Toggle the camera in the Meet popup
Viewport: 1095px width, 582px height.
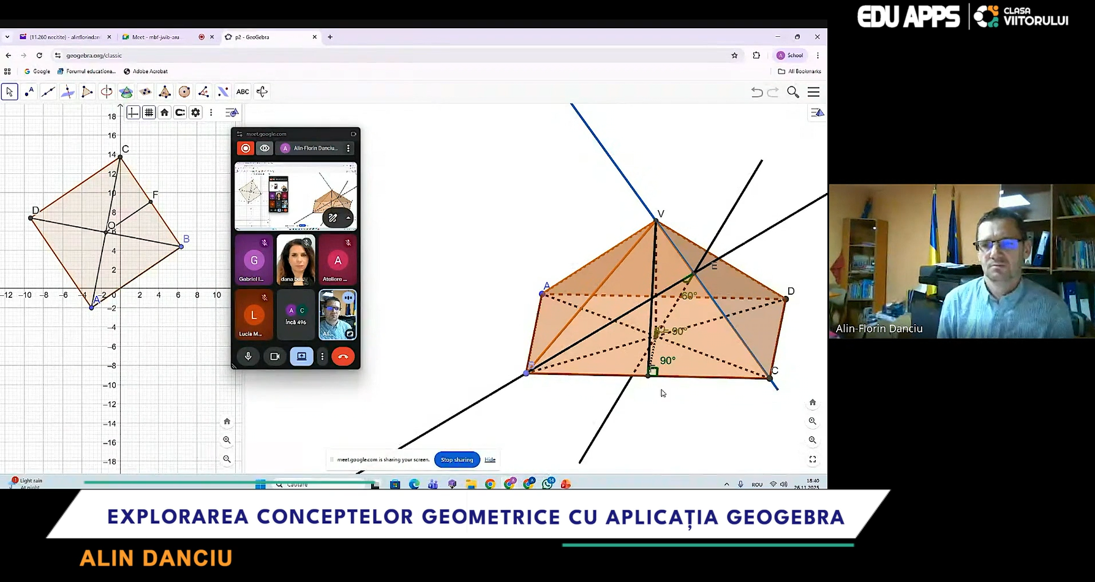[x=275, y=357]
